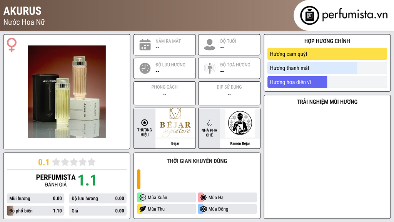Click the star badge Thương hiệu icon

pos(145,123)
